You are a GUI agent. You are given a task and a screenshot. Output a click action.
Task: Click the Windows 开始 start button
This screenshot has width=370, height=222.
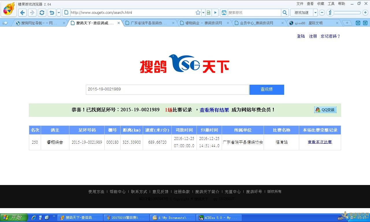(x=14, y=218)
